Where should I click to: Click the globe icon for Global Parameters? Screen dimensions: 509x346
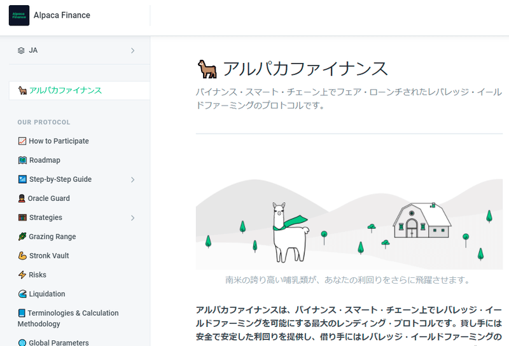pyautogui.click(x=22, y=343)
